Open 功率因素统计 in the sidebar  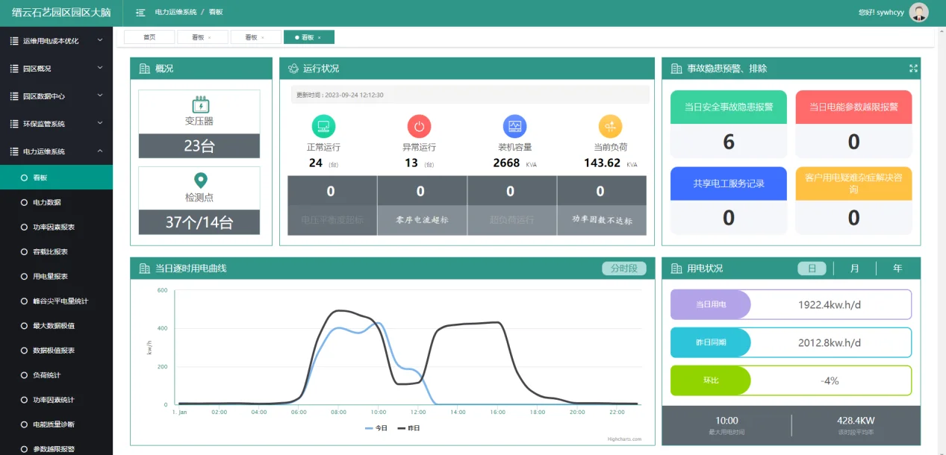coord(56,400)
